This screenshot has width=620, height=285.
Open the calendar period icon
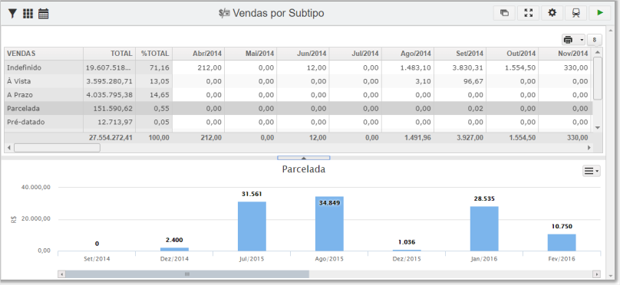44,14
